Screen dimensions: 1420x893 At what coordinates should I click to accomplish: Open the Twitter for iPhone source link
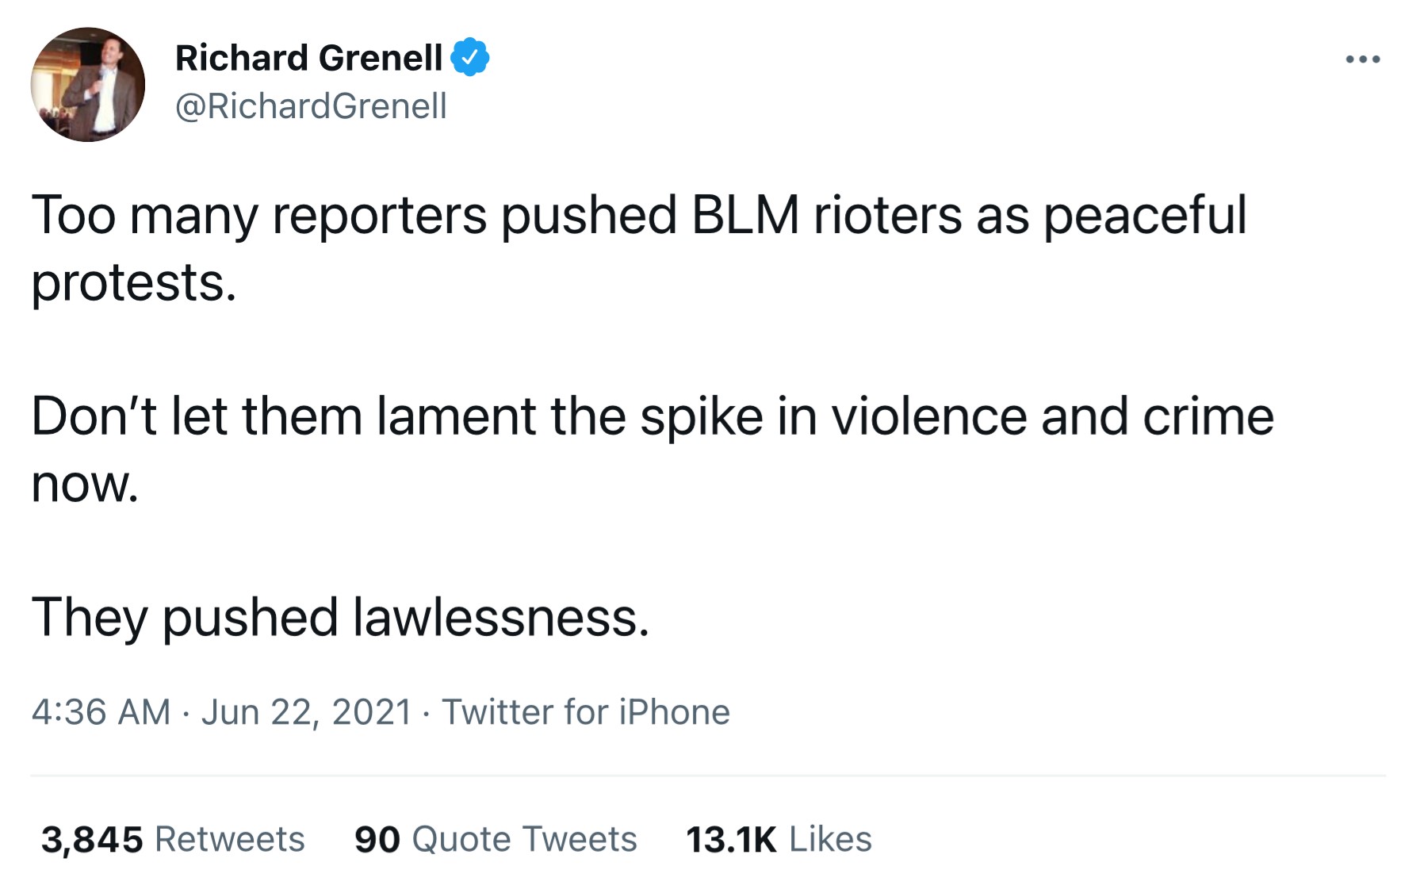[x=585, y=712]
